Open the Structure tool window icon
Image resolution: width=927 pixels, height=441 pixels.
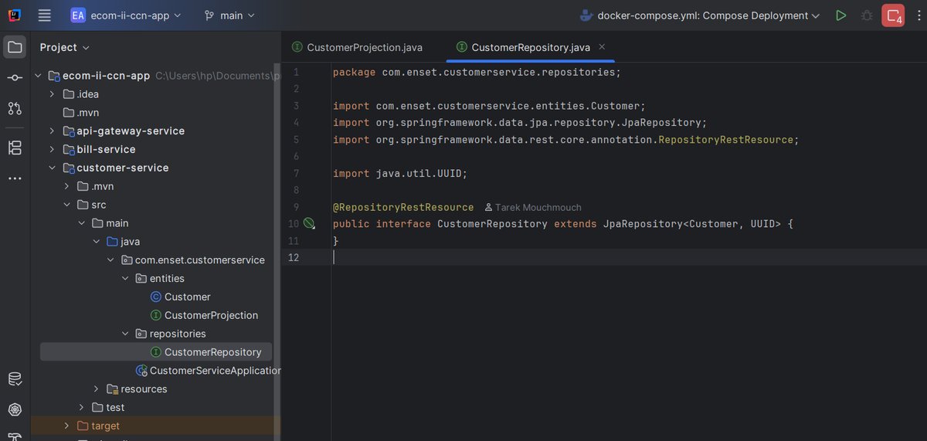point(15,148)
